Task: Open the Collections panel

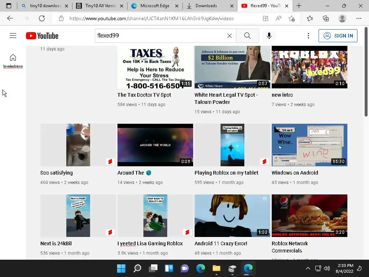Action: (326, 18)
